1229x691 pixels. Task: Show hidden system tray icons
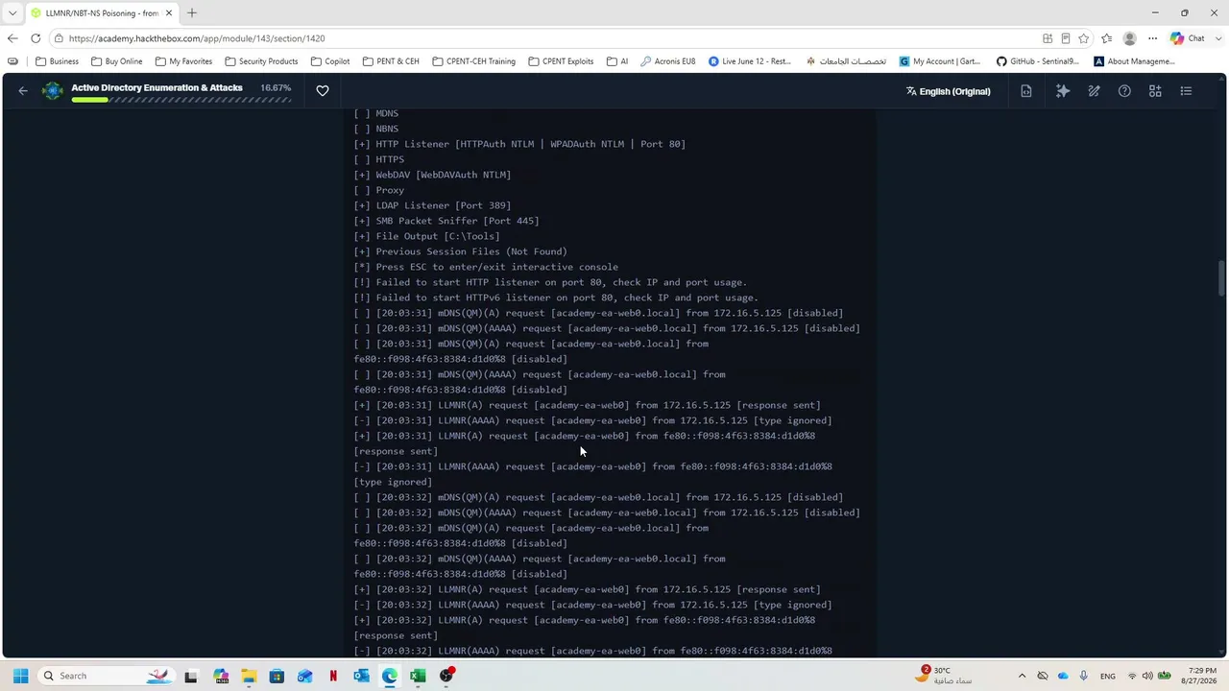(1022, 676)
